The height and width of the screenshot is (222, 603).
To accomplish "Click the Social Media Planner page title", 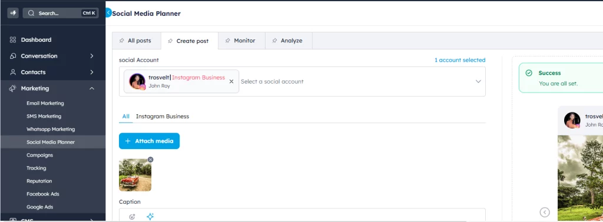I will [x=146, y=14].
